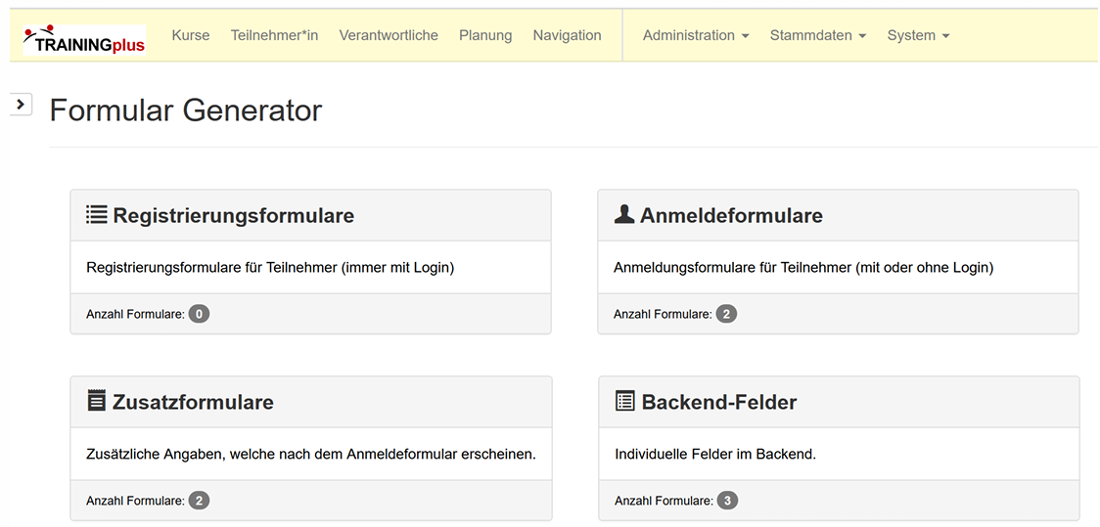The image size is (1100, 527).
Task: Click the Navigation menu item
Action: 567,35
